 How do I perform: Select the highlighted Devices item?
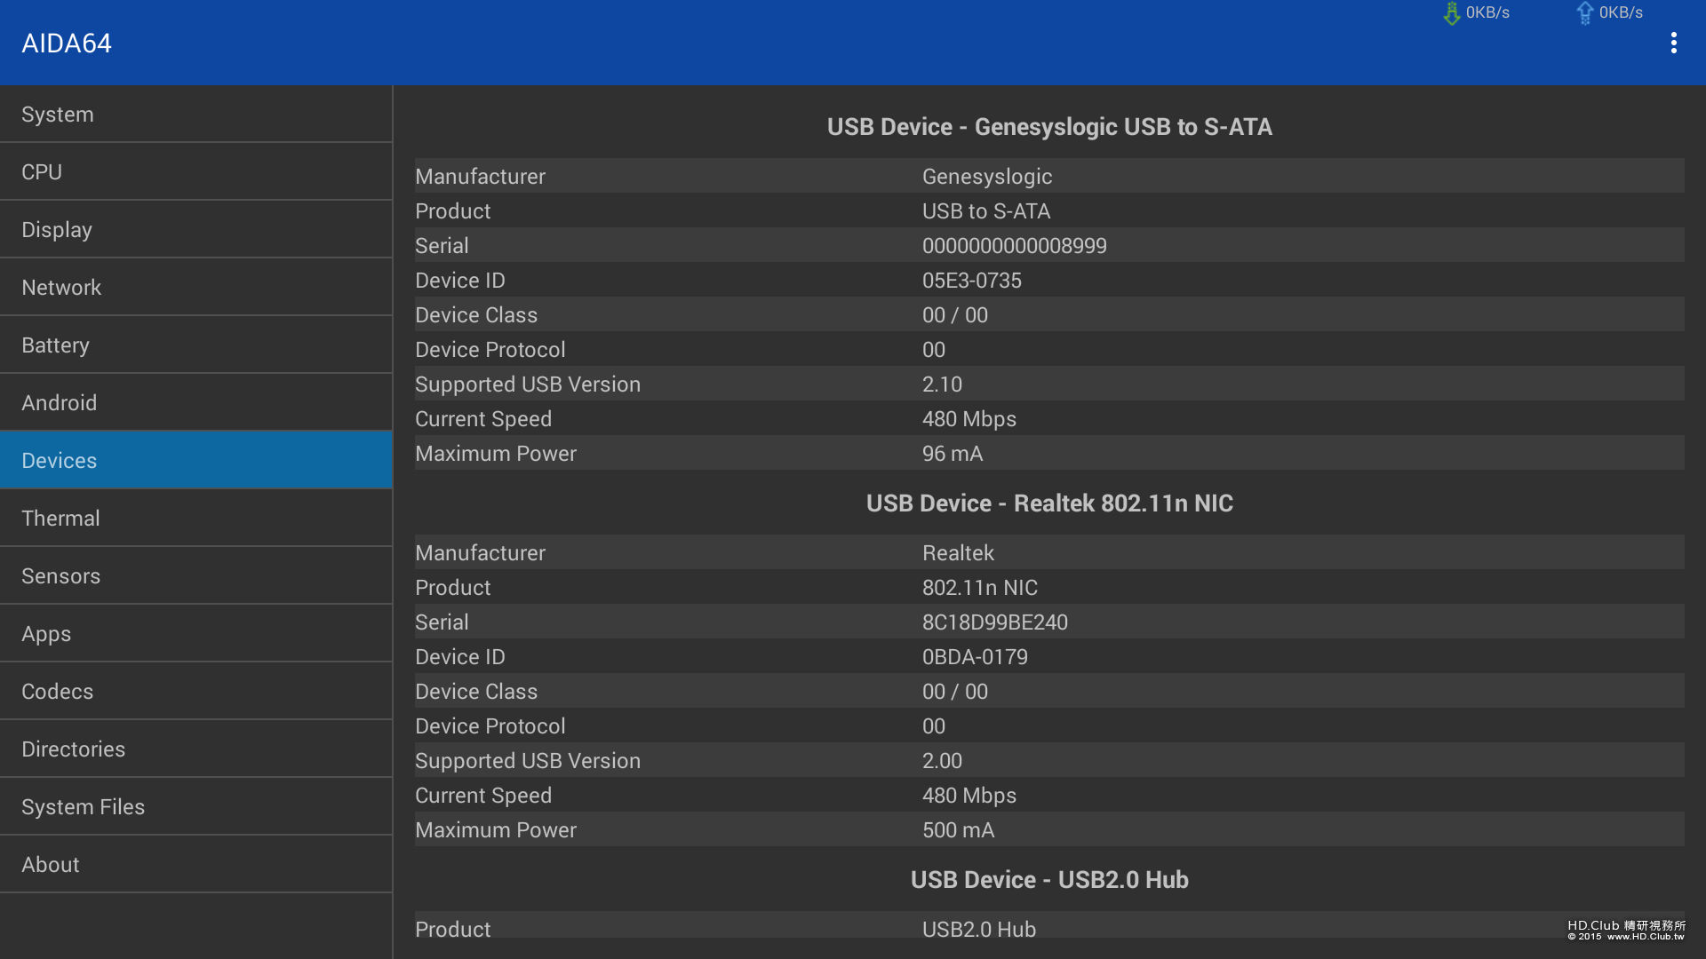coord(195,460)
